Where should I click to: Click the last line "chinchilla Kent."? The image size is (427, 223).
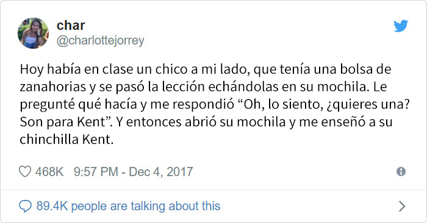click(x=66, y=140)
